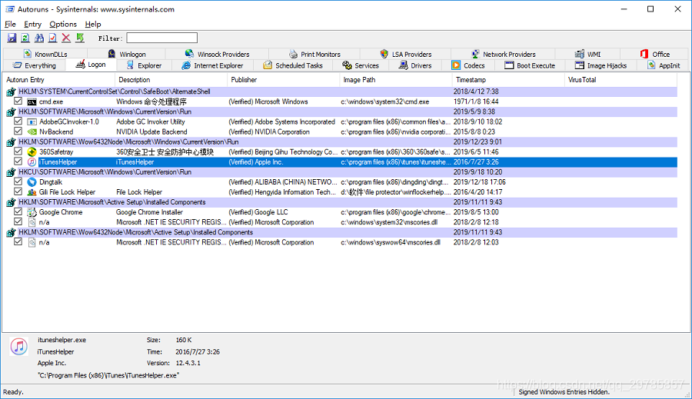Click the registry icon beside HKCU Run key
This screenshot has width=692, height=399.
click(11, 172)
